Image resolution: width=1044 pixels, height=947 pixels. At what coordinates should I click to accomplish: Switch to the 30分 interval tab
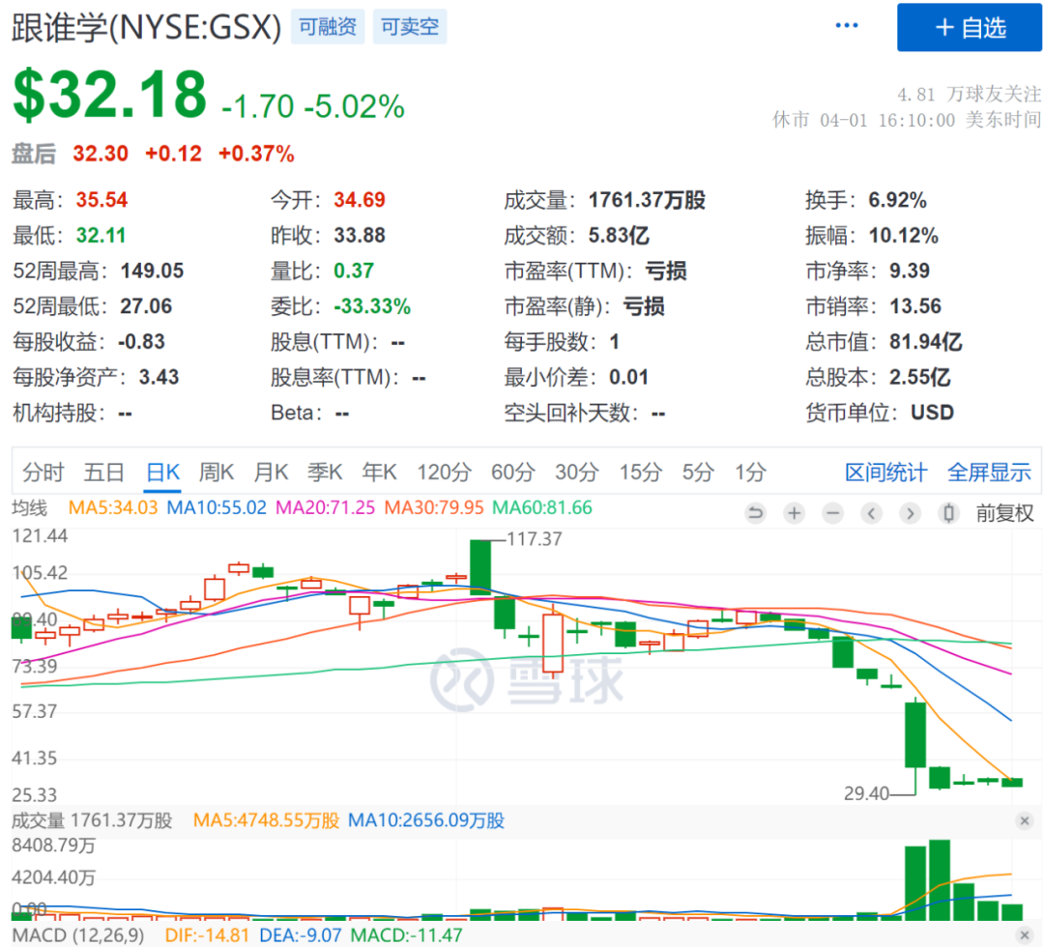[x=576, y=472]
